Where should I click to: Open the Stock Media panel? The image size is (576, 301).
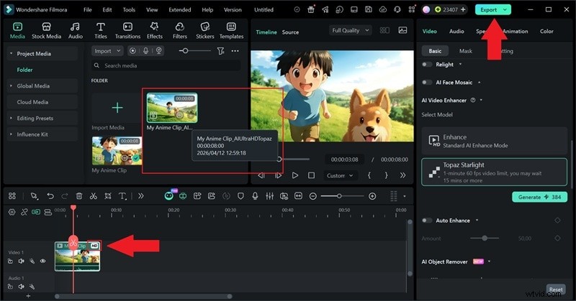[x=46, y=30]
